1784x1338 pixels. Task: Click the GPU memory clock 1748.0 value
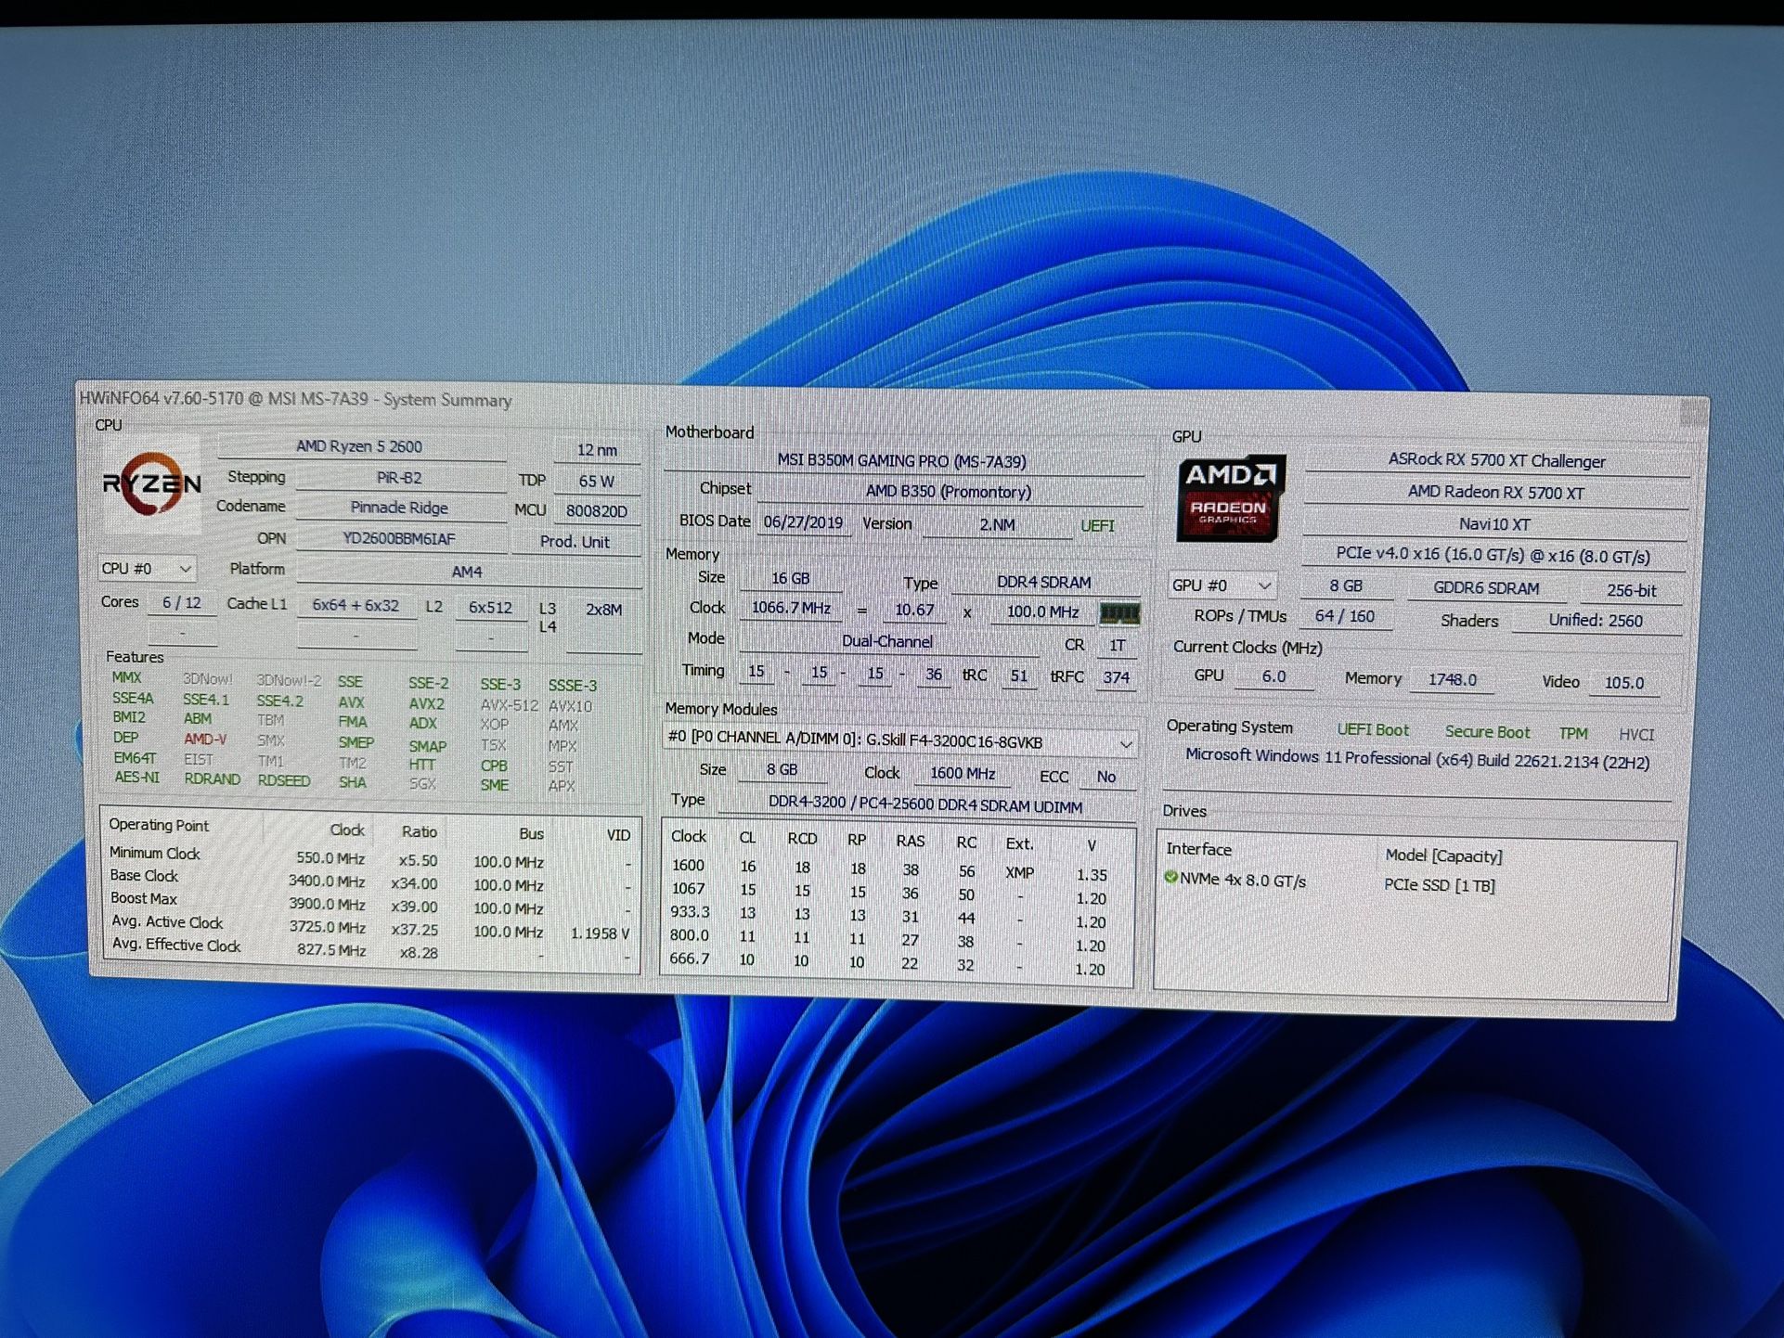pos(1453,680)
